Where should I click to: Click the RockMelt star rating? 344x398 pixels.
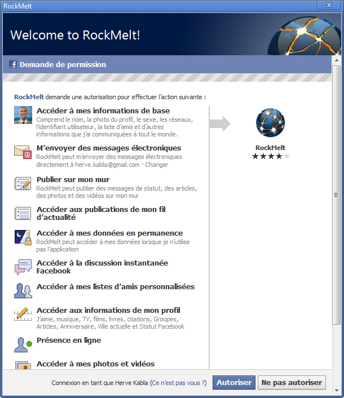tap(271, 156)
